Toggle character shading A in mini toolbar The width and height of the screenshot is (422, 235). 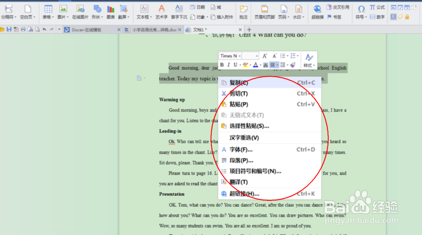(265, 65)
